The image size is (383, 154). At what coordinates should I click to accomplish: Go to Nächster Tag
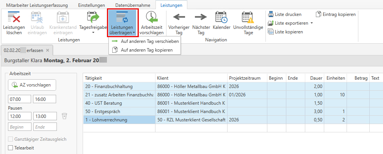click(x=201, y=23)
